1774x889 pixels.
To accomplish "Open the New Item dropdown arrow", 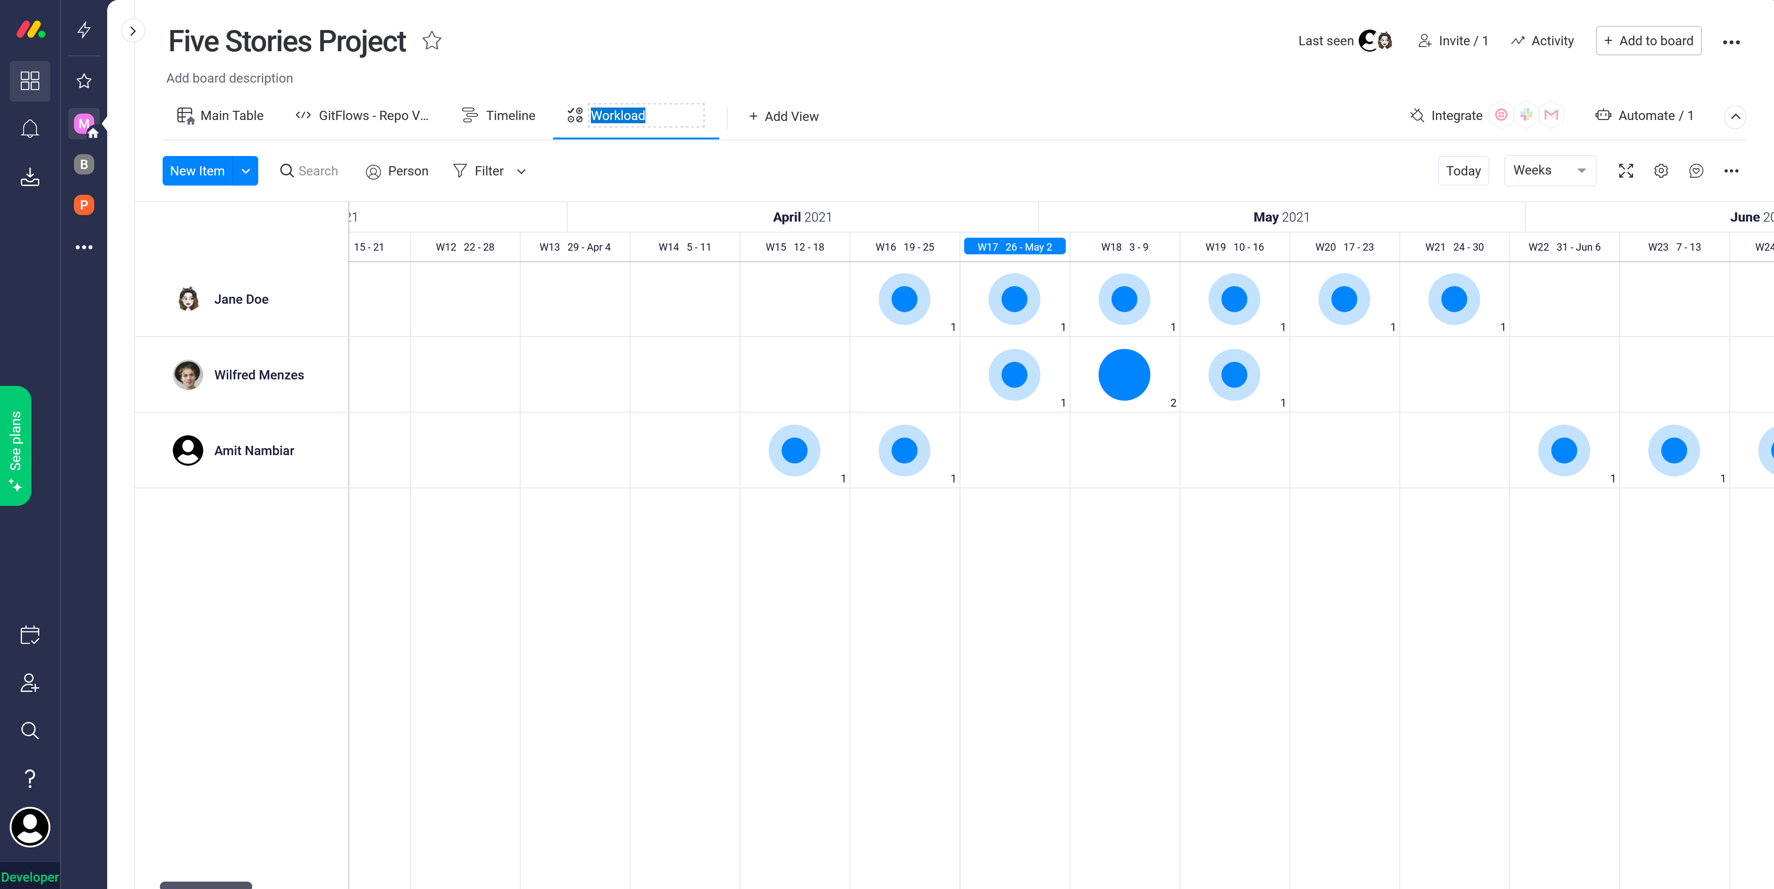I will [246, 171].
